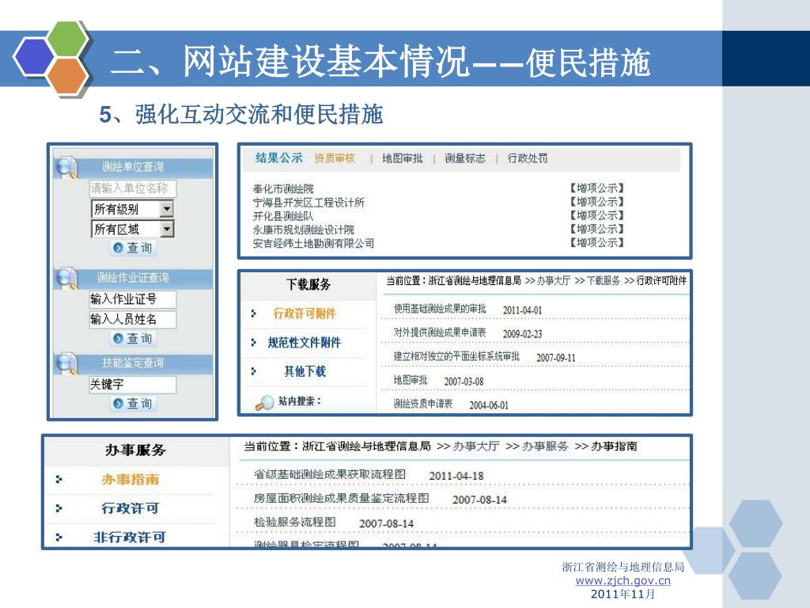
Task: Click 查询 button under 测绘作业证查询
Action: click(133, 339)
